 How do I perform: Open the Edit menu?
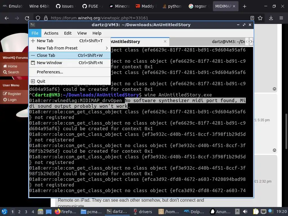67,33
